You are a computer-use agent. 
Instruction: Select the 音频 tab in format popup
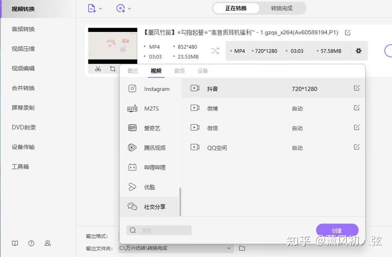tap(179, 71)
